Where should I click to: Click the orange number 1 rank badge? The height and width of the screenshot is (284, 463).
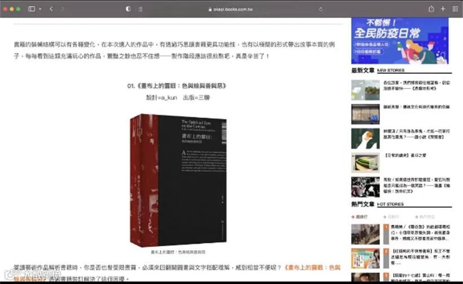[386, 227]
